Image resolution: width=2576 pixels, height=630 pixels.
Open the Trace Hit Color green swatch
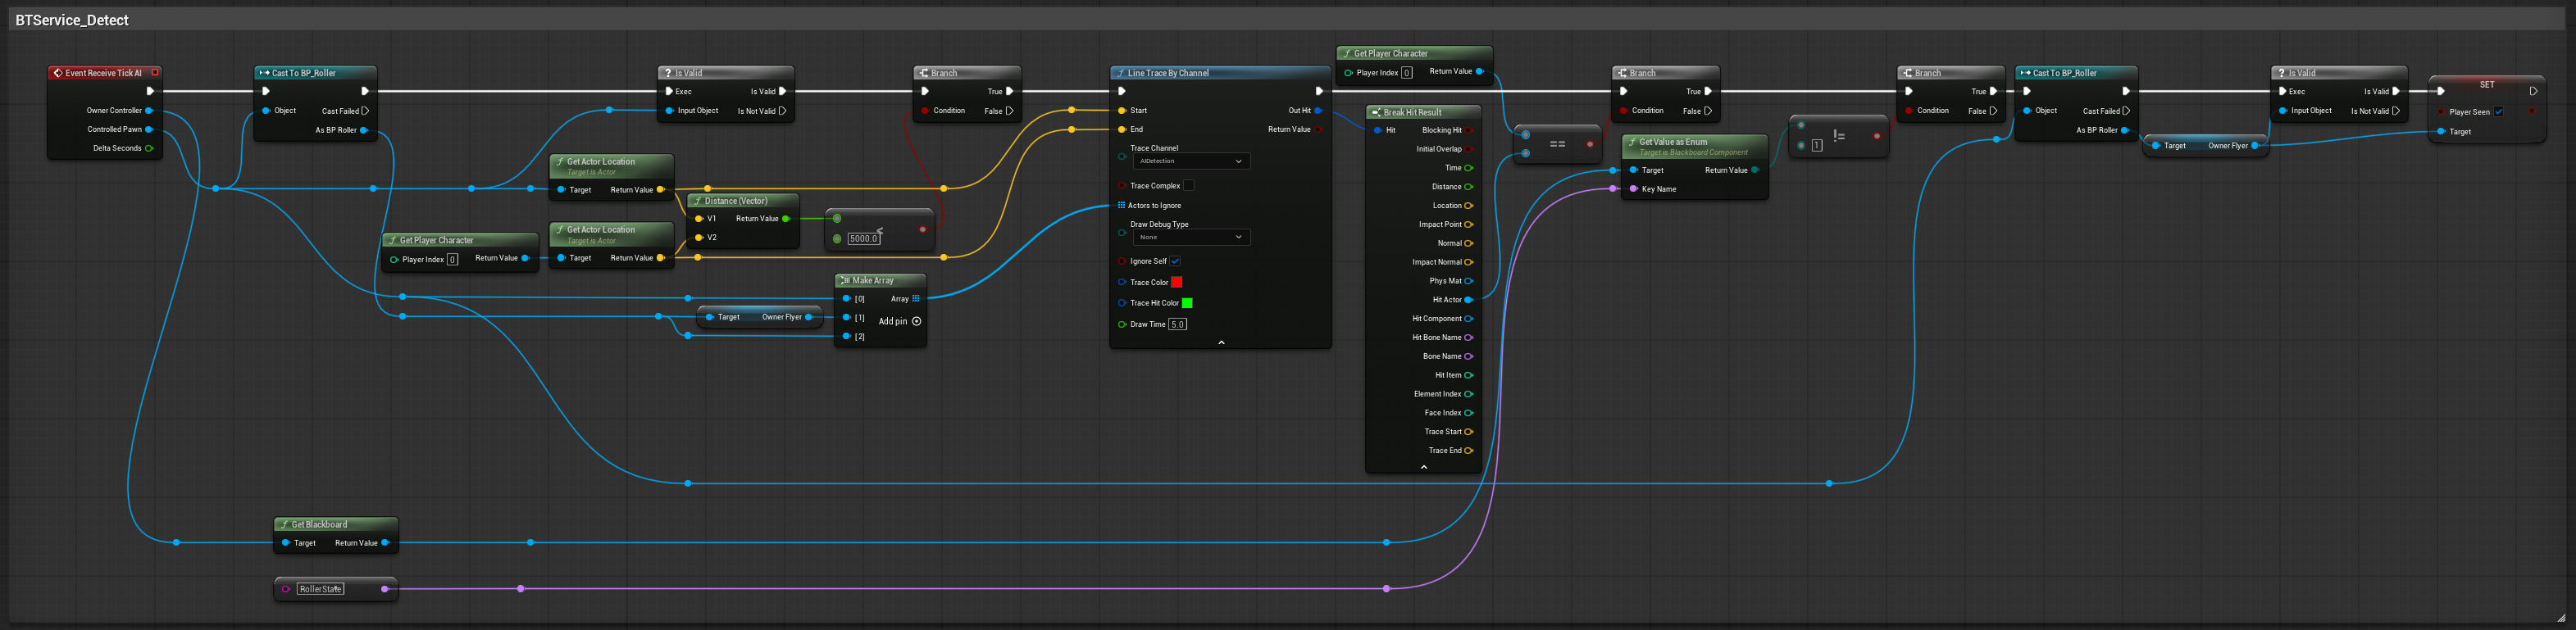(1187, 303)
